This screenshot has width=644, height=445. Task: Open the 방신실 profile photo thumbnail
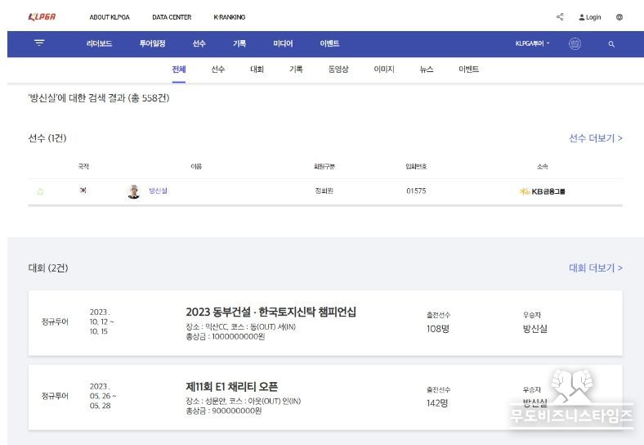pos(133,191)
